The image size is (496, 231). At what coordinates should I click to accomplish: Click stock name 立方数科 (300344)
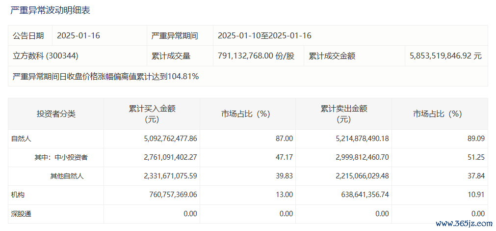[46, 56]
